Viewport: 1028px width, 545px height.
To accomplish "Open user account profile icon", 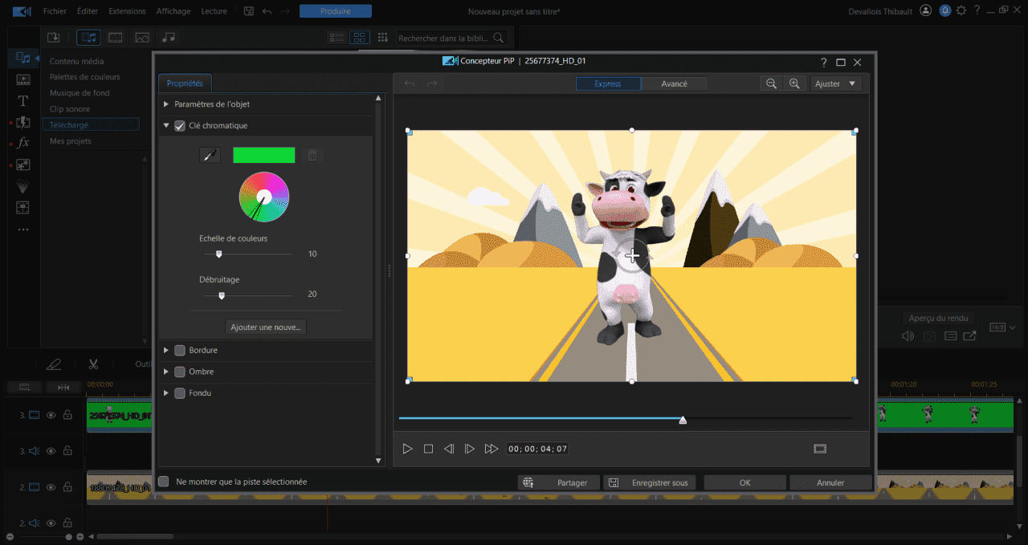I will 926,11.
